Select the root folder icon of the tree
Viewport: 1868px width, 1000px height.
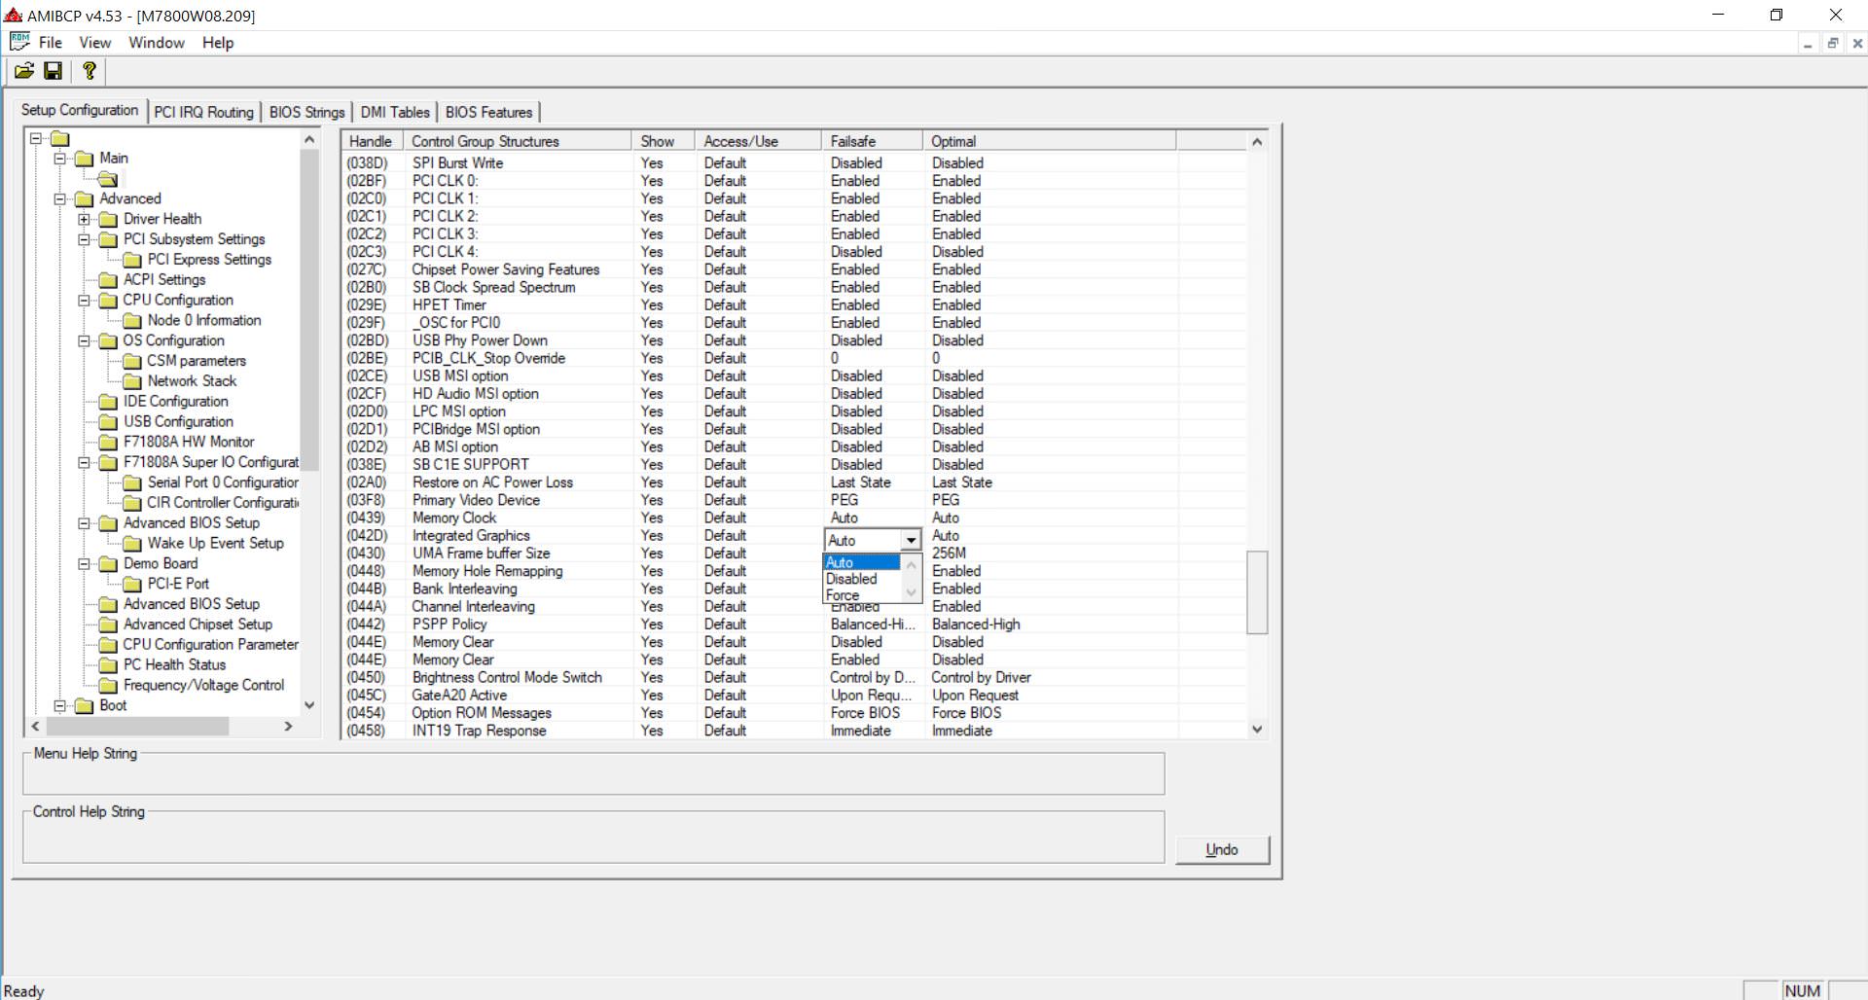60,138
